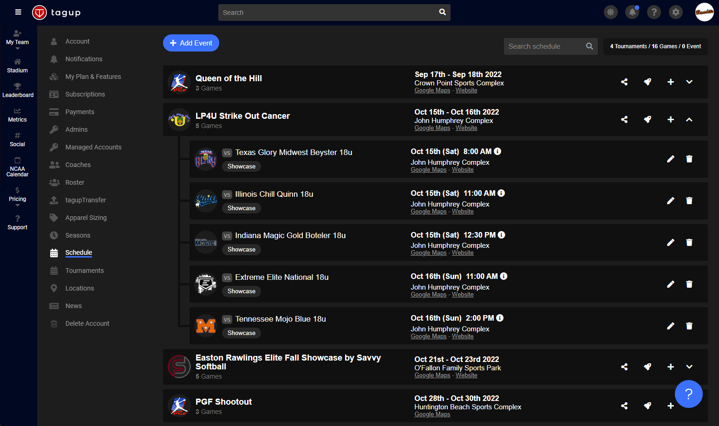The width and height of the screenshot is (719, 426).
Task: Click the pencil to edit Texas Glory Midwest game
Action: tap(671, 159)
